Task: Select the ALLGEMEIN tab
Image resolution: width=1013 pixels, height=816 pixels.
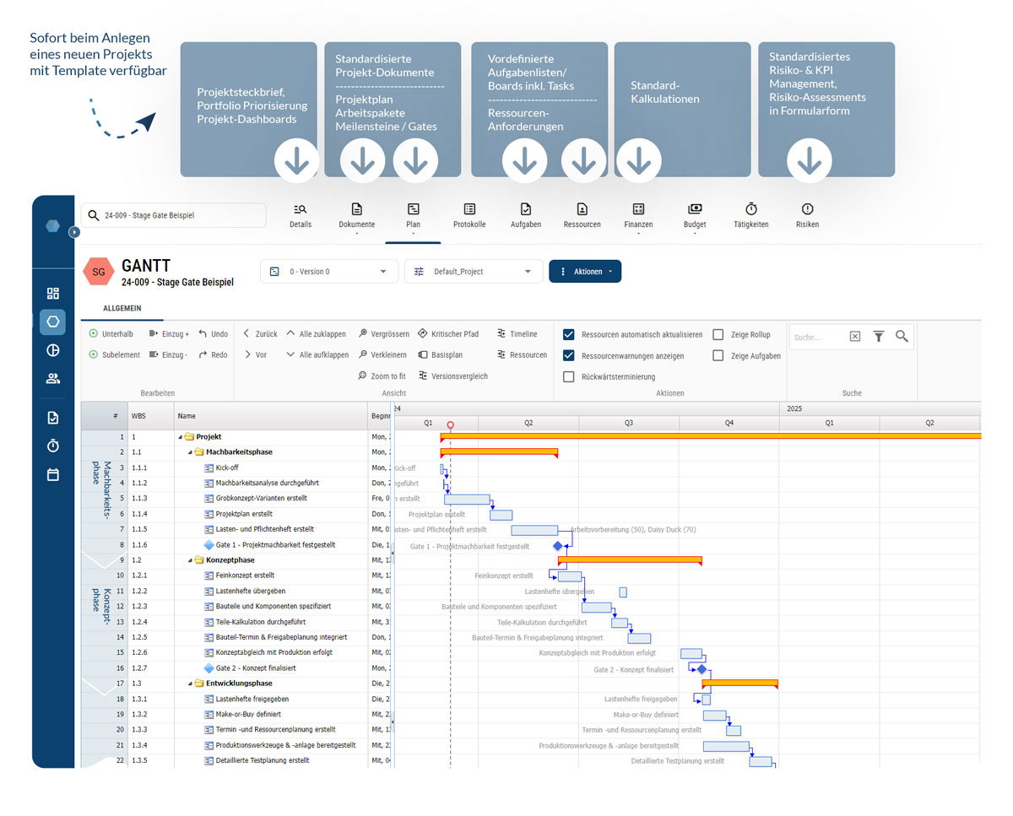Action: (122, 309)
